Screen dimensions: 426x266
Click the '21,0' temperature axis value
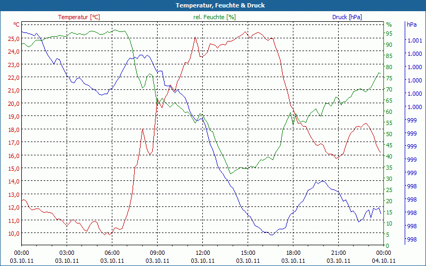tap(14, 90)
